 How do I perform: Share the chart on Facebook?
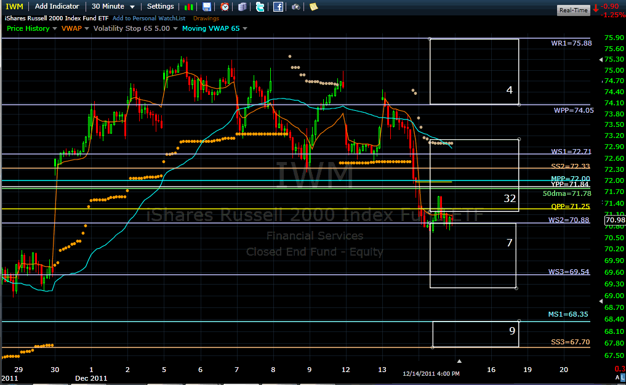click(x=278, y=7)
